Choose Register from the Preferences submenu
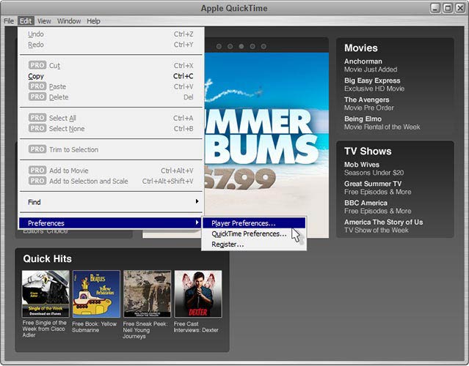 [228, 244]
